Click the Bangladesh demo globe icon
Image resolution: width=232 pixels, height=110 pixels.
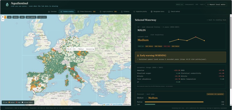coord(151,11)
